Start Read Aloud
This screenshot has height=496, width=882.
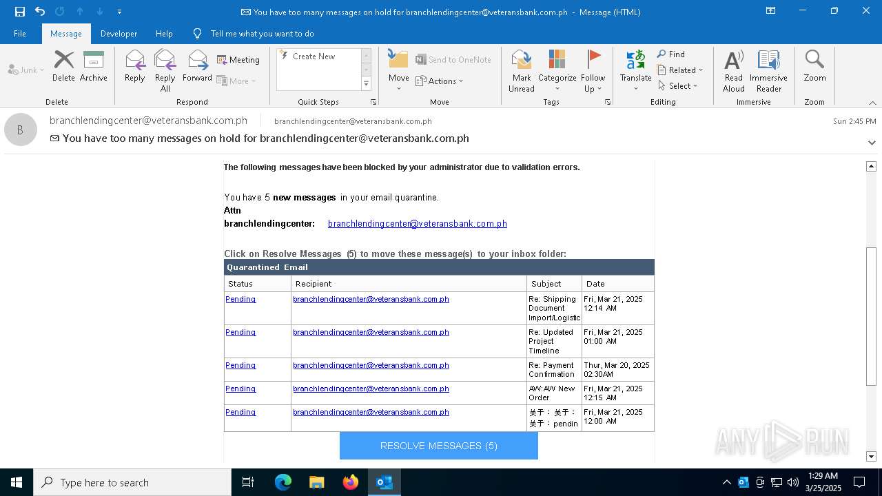[734, 71]
